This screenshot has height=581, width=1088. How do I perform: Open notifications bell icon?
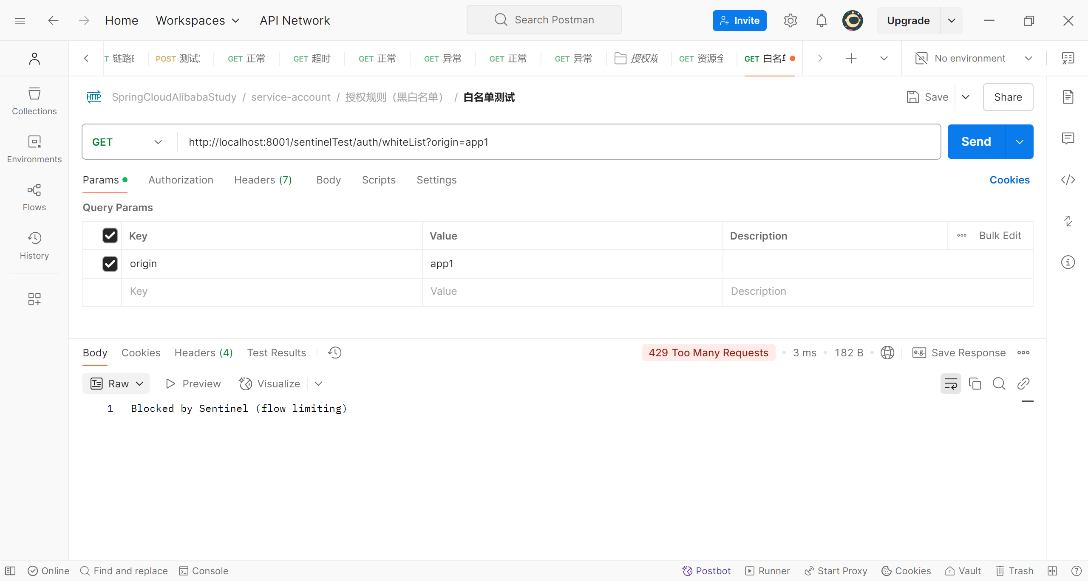(821, 20)
